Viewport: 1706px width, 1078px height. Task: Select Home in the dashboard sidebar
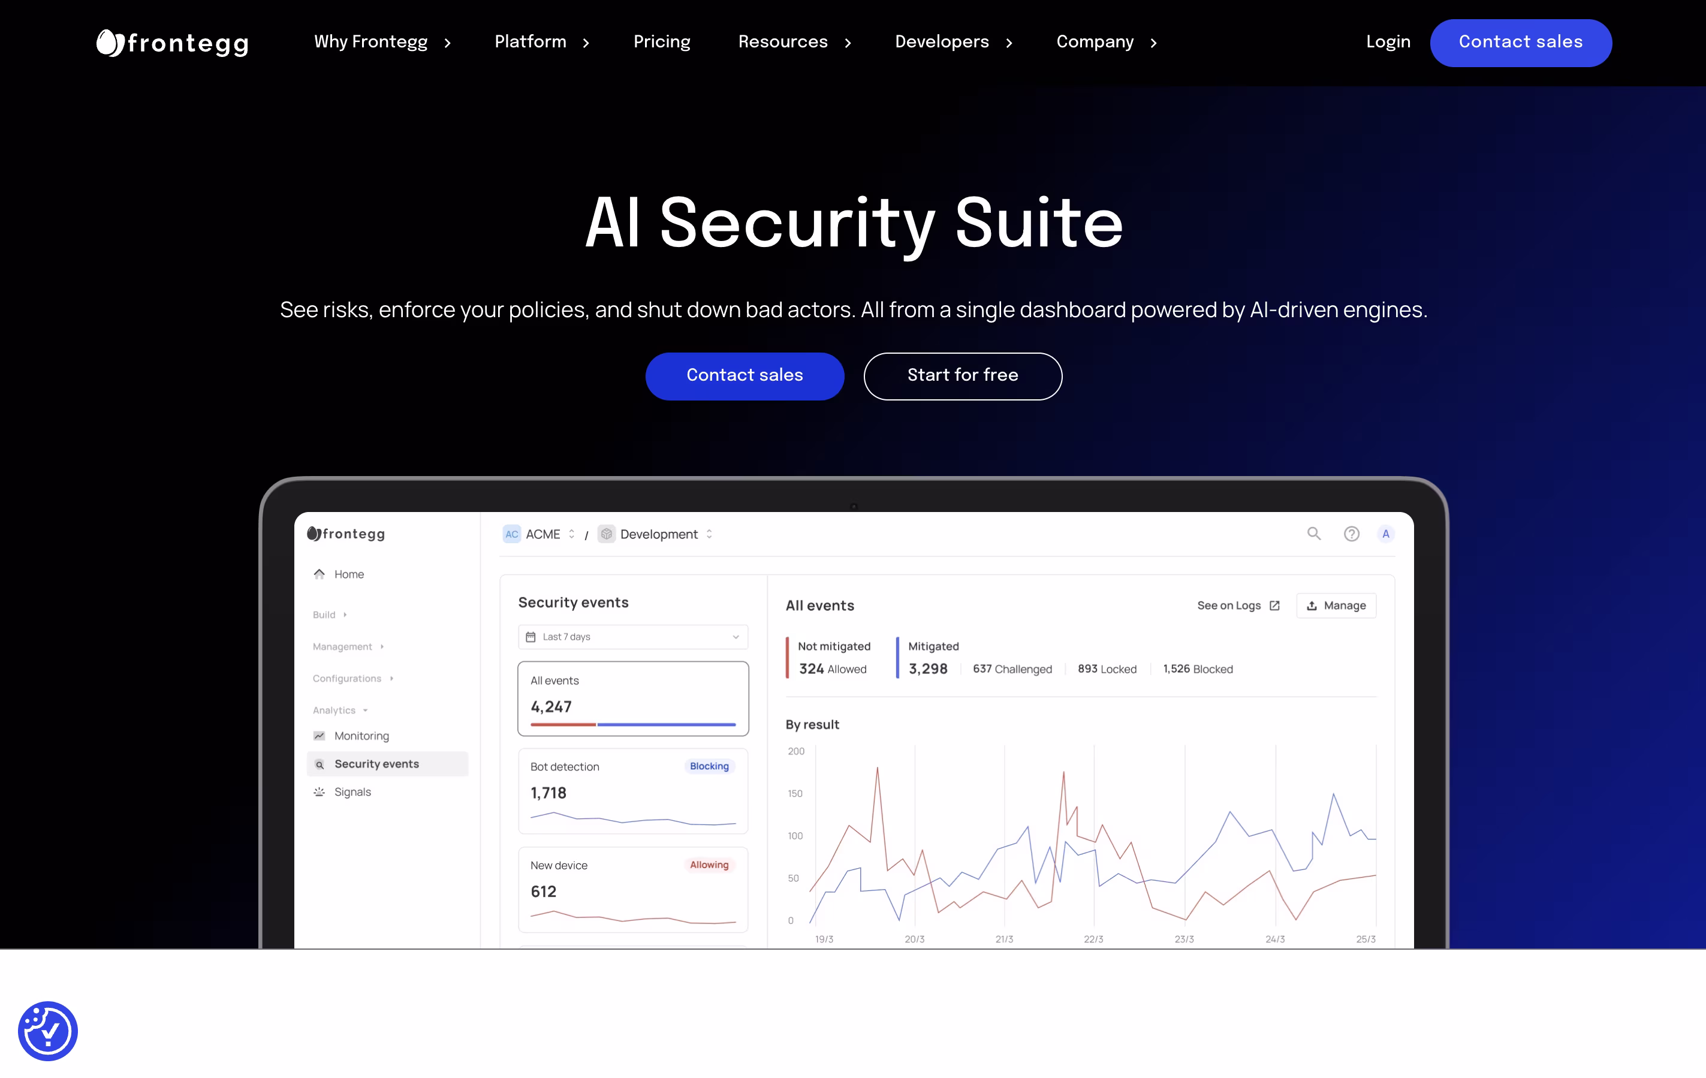[x=387, y=574]
